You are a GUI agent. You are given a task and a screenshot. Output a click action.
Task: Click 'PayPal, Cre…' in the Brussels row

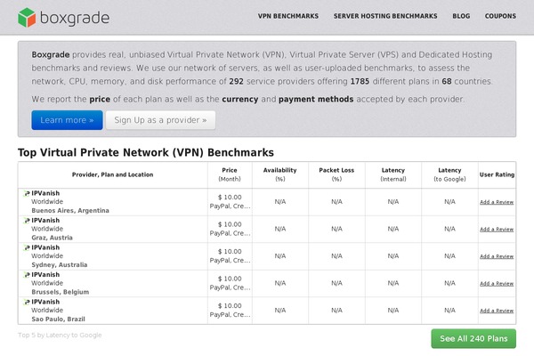click(x=230, y=287)
